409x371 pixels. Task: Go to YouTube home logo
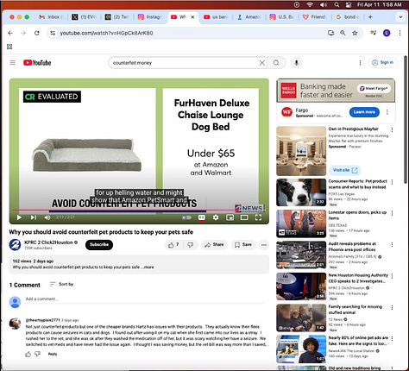tap(37, 62)
